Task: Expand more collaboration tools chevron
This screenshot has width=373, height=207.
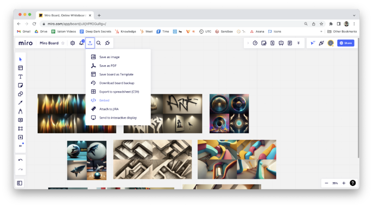Action: (298, 43)
